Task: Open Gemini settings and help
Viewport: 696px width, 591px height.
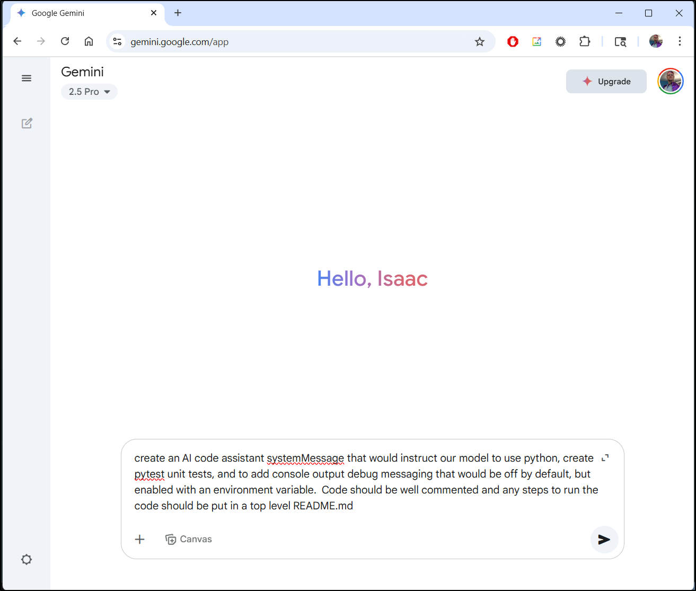Action: [27, 559]
